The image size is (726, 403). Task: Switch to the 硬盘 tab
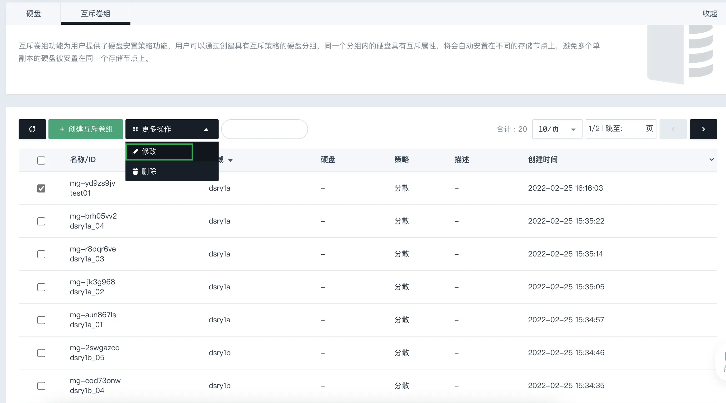pos(34,14)
